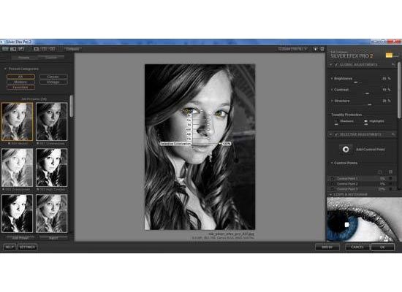The width and height of the screenshot is (402, 292).
Task: Click the hide right panel icon
Action: point(322,49)
